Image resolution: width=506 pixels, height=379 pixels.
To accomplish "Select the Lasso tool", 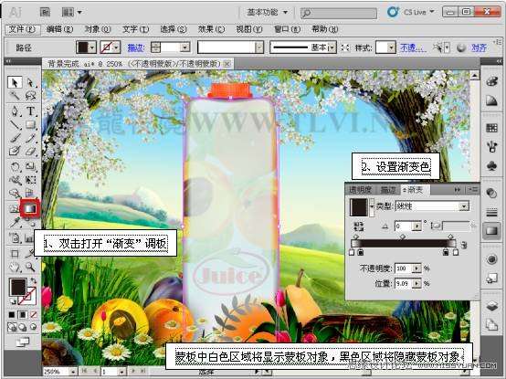I will (x=31, y=96).
